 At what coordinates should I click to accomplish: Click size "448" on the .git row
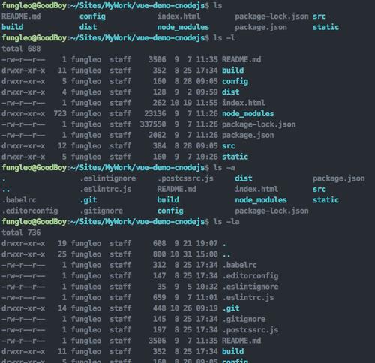tap(159, 308)
